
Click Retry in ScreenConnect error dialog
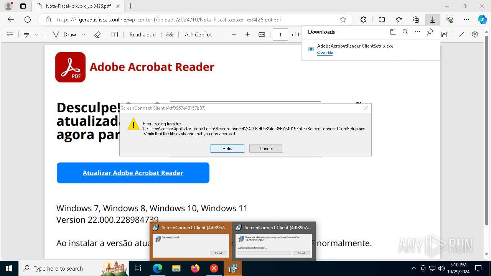227,149
